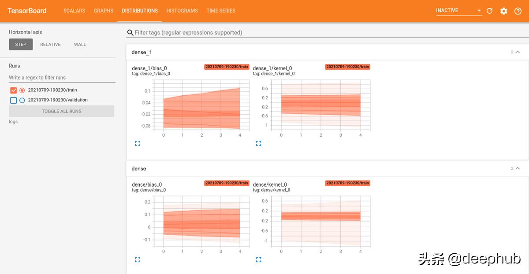Click the train run color radio swatch
Image resolution: width=529 pixels, height=274 pixels.
coord(22,90)
